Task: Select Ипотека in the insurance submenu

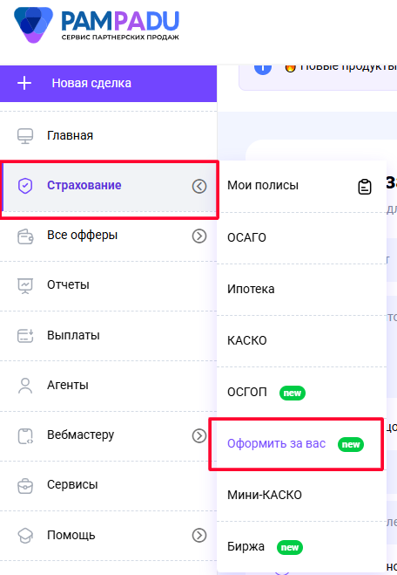Action: click(302, 290)
